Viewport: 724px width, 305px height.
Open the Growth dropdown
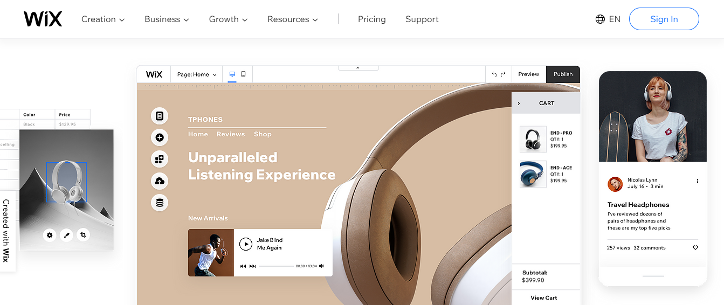228,19
